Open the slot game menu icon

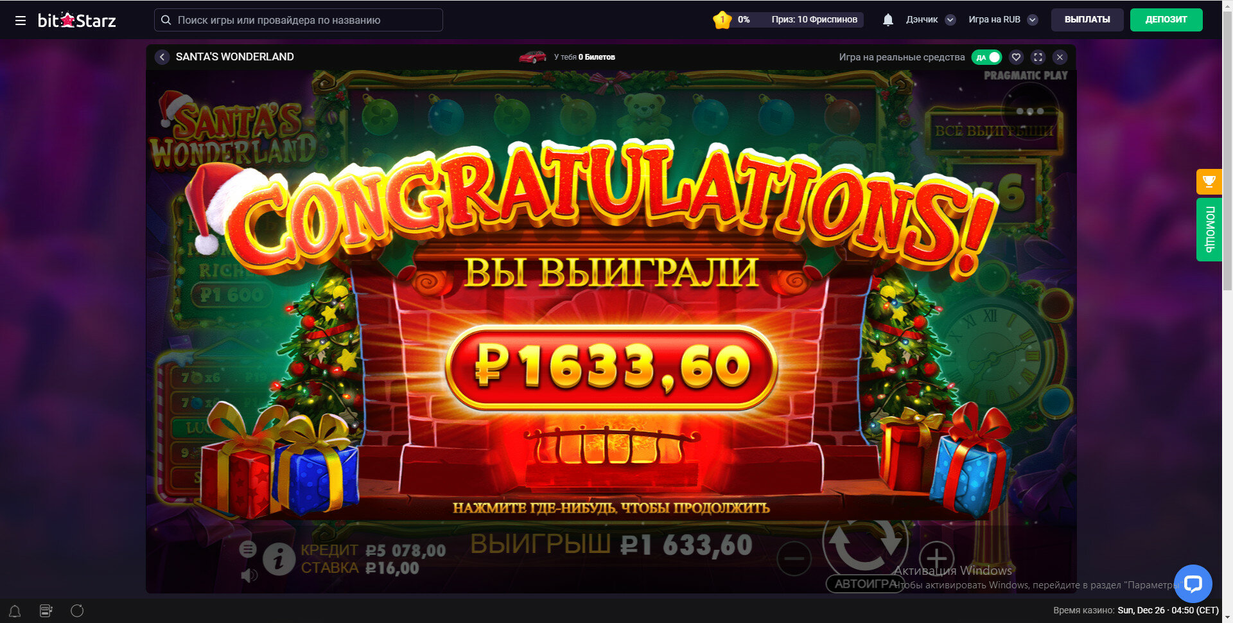pyautogui.click(x=248, y=549)
